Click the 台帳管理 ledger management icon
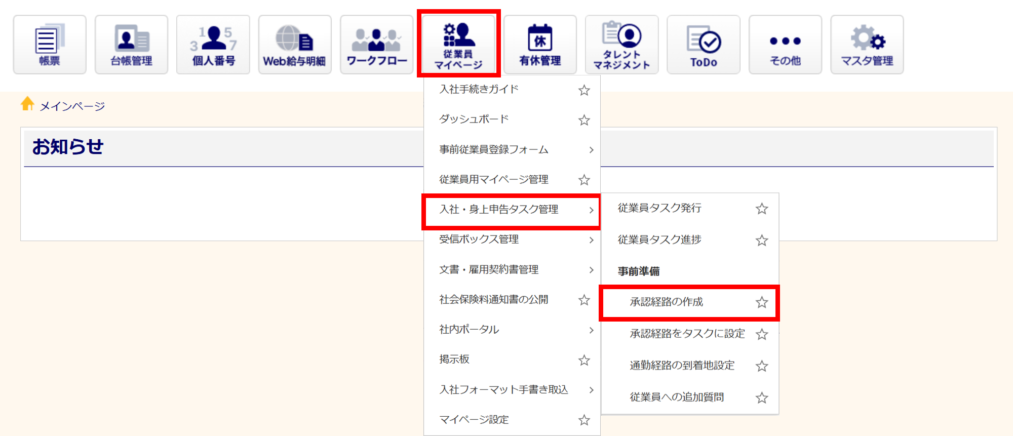 (131, 45)
